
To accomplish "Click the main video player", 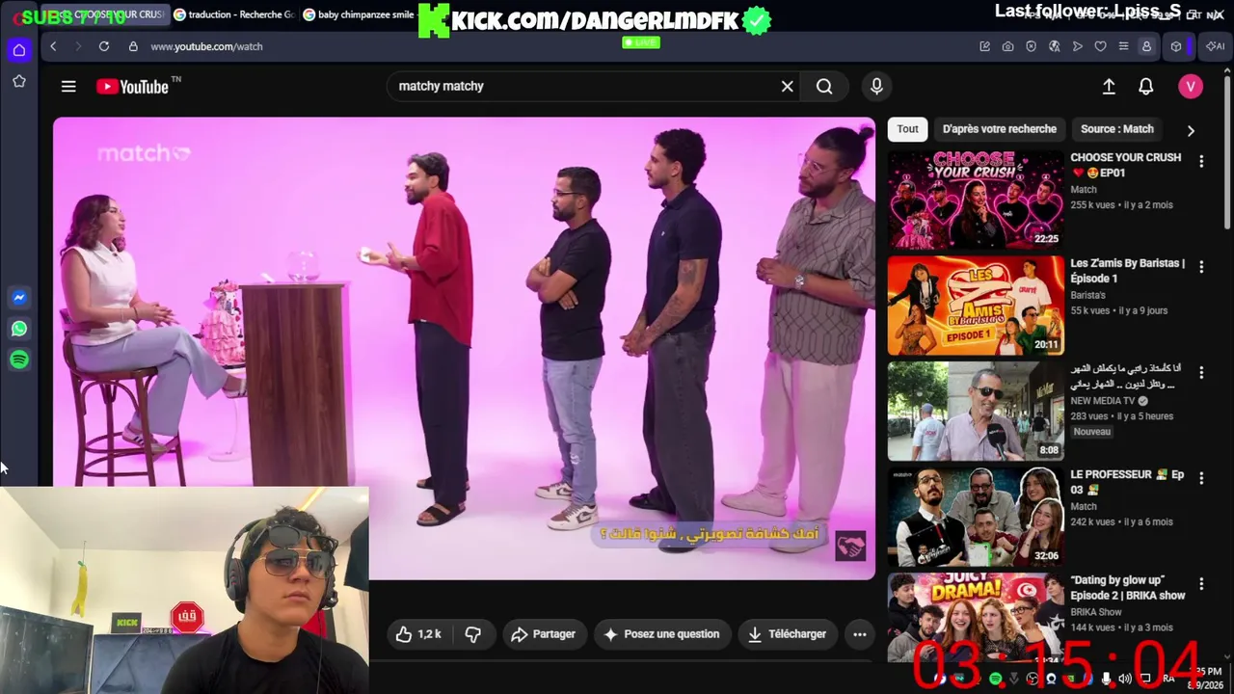I will point(464,348).
